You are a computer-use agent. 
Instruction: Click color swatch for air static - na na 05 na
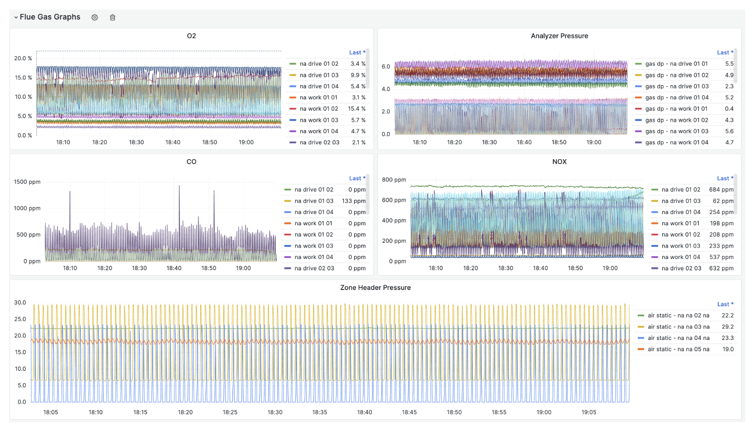[641, 349]
